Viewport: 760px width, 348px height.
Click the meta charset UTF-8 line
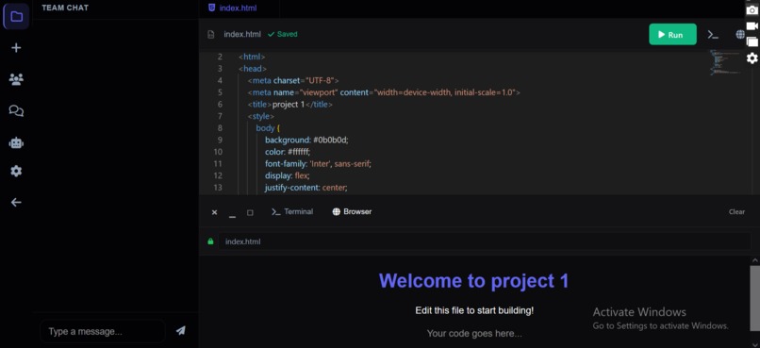pos(293,80)
